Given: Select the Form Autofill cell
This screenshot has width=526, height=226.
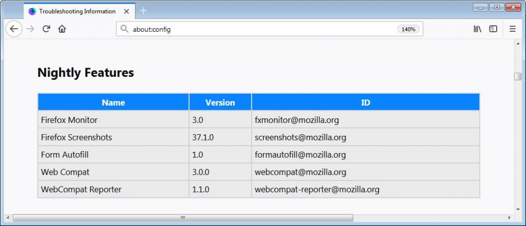Looking at the screenshot, I should point(114,154).
